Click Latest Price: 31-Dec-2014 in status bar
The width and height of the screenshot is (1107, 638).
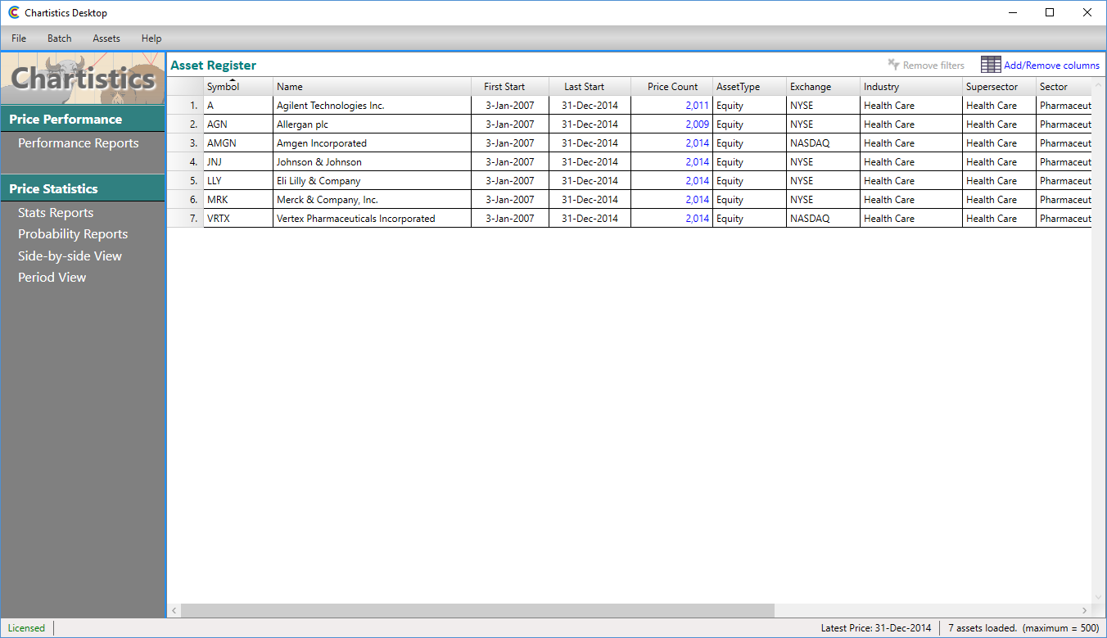[875, 628]
